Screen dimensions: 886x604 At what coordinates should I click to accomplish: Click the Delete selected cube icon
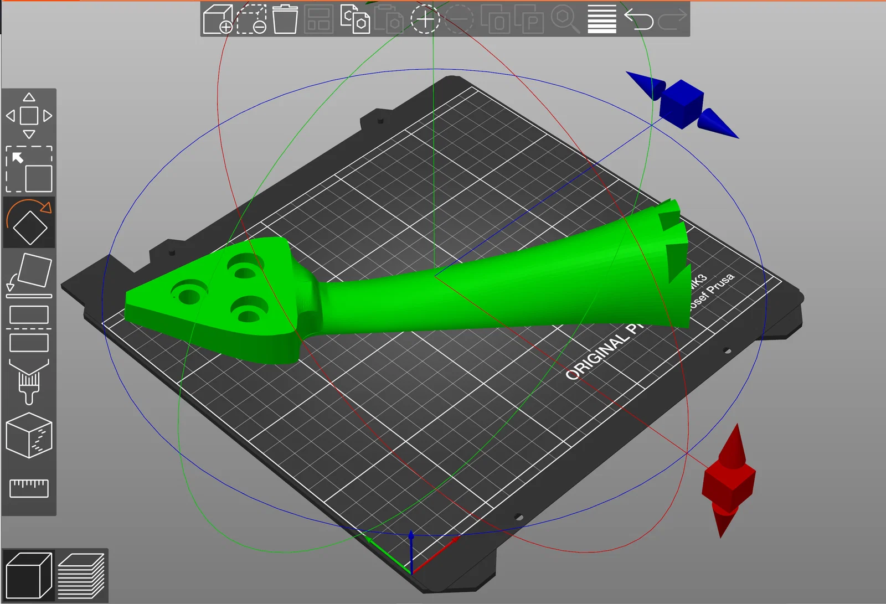click(x=251, y=19)
